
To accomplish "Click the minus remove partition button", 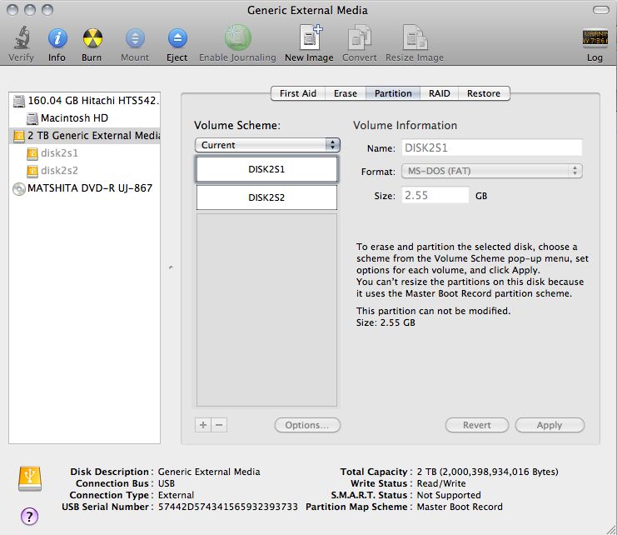I will (219, 425).
